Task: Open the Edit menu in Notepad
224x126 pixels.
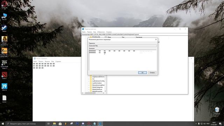Action: (x=41, y=62)
